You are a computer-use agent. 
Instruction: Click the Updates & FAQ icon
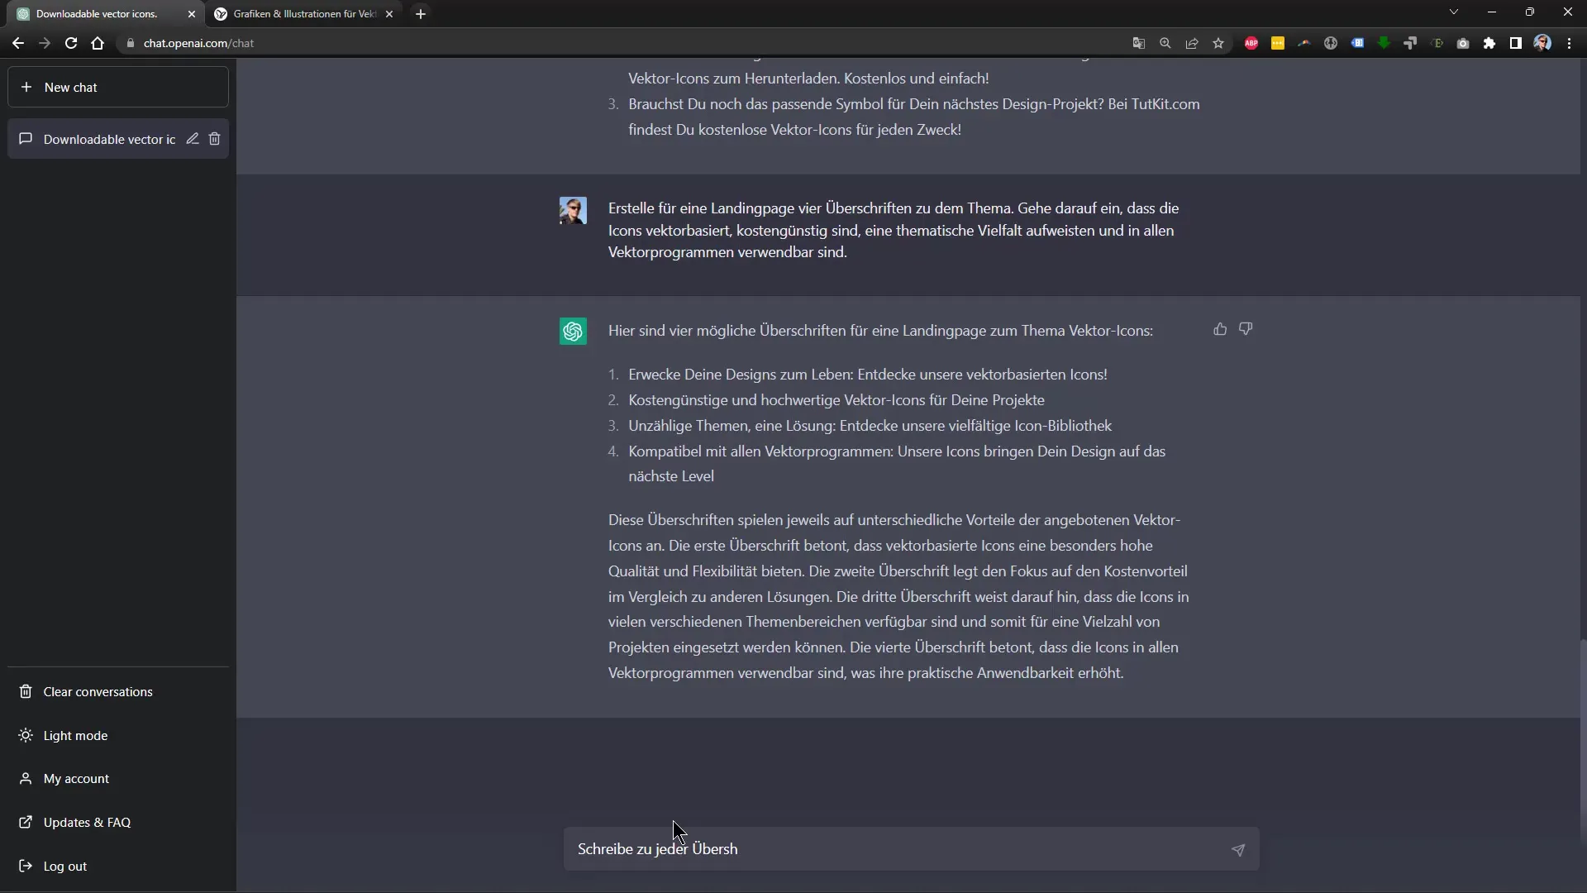coord(25,821)
